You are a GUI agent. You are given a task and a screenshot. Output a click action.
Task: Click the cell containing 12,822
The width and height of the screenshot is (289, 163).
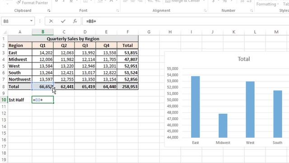pyautogui.click(x=107, y=72)
